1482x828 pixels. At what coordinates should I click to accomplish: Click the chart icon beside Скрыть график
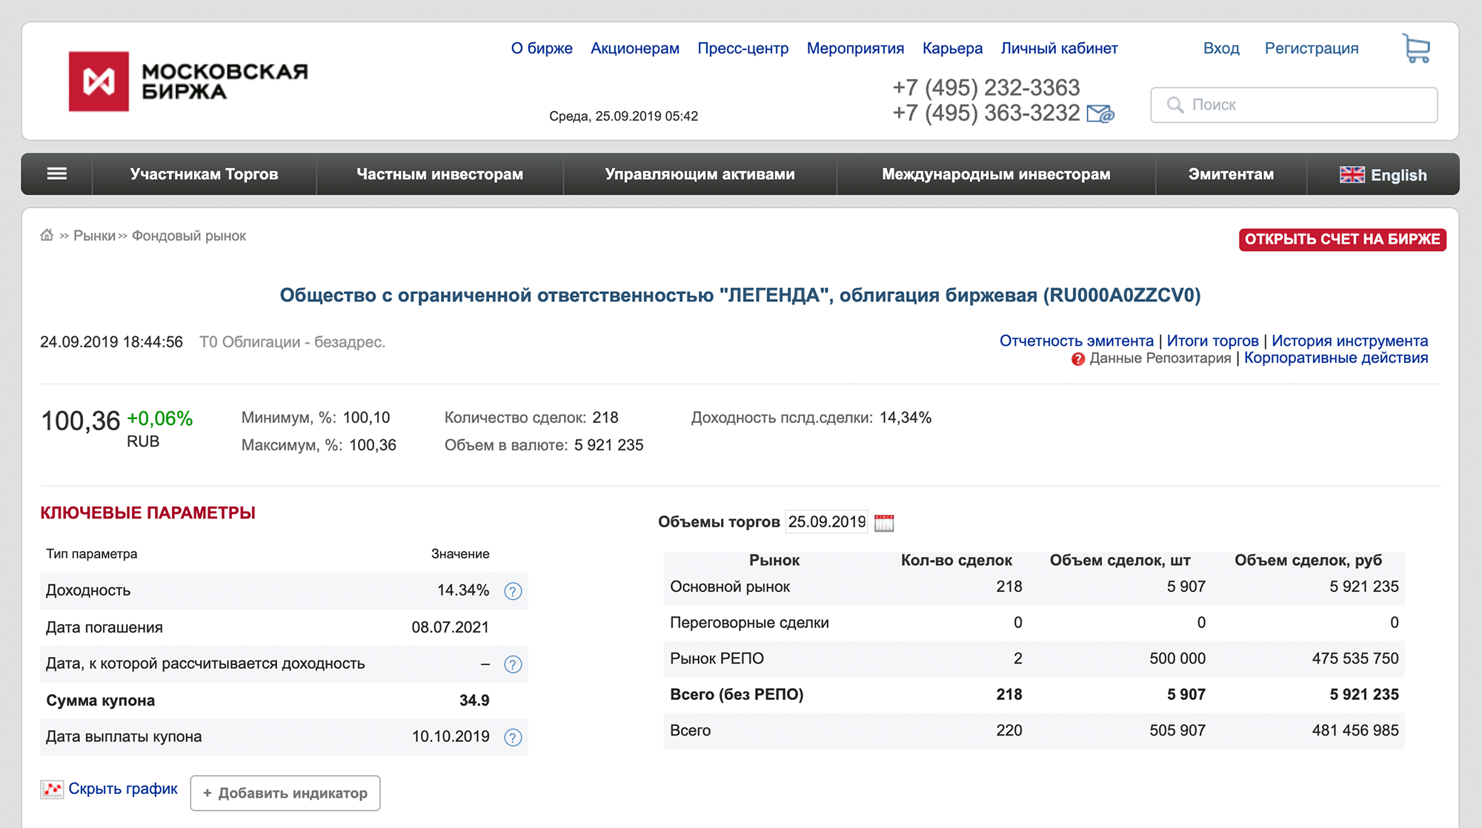tap(52, 789)
